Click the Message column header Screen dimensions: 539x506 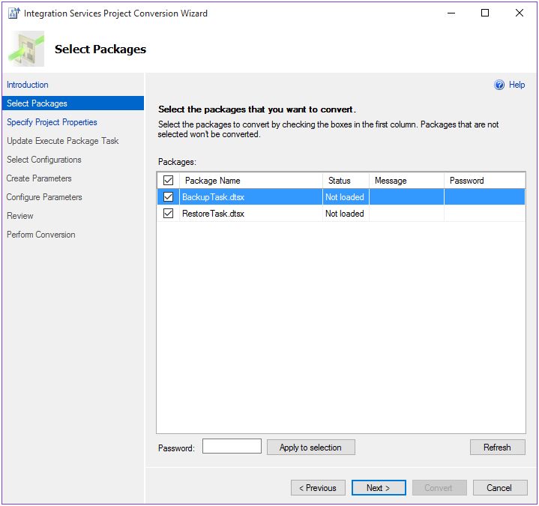point(406,180)
